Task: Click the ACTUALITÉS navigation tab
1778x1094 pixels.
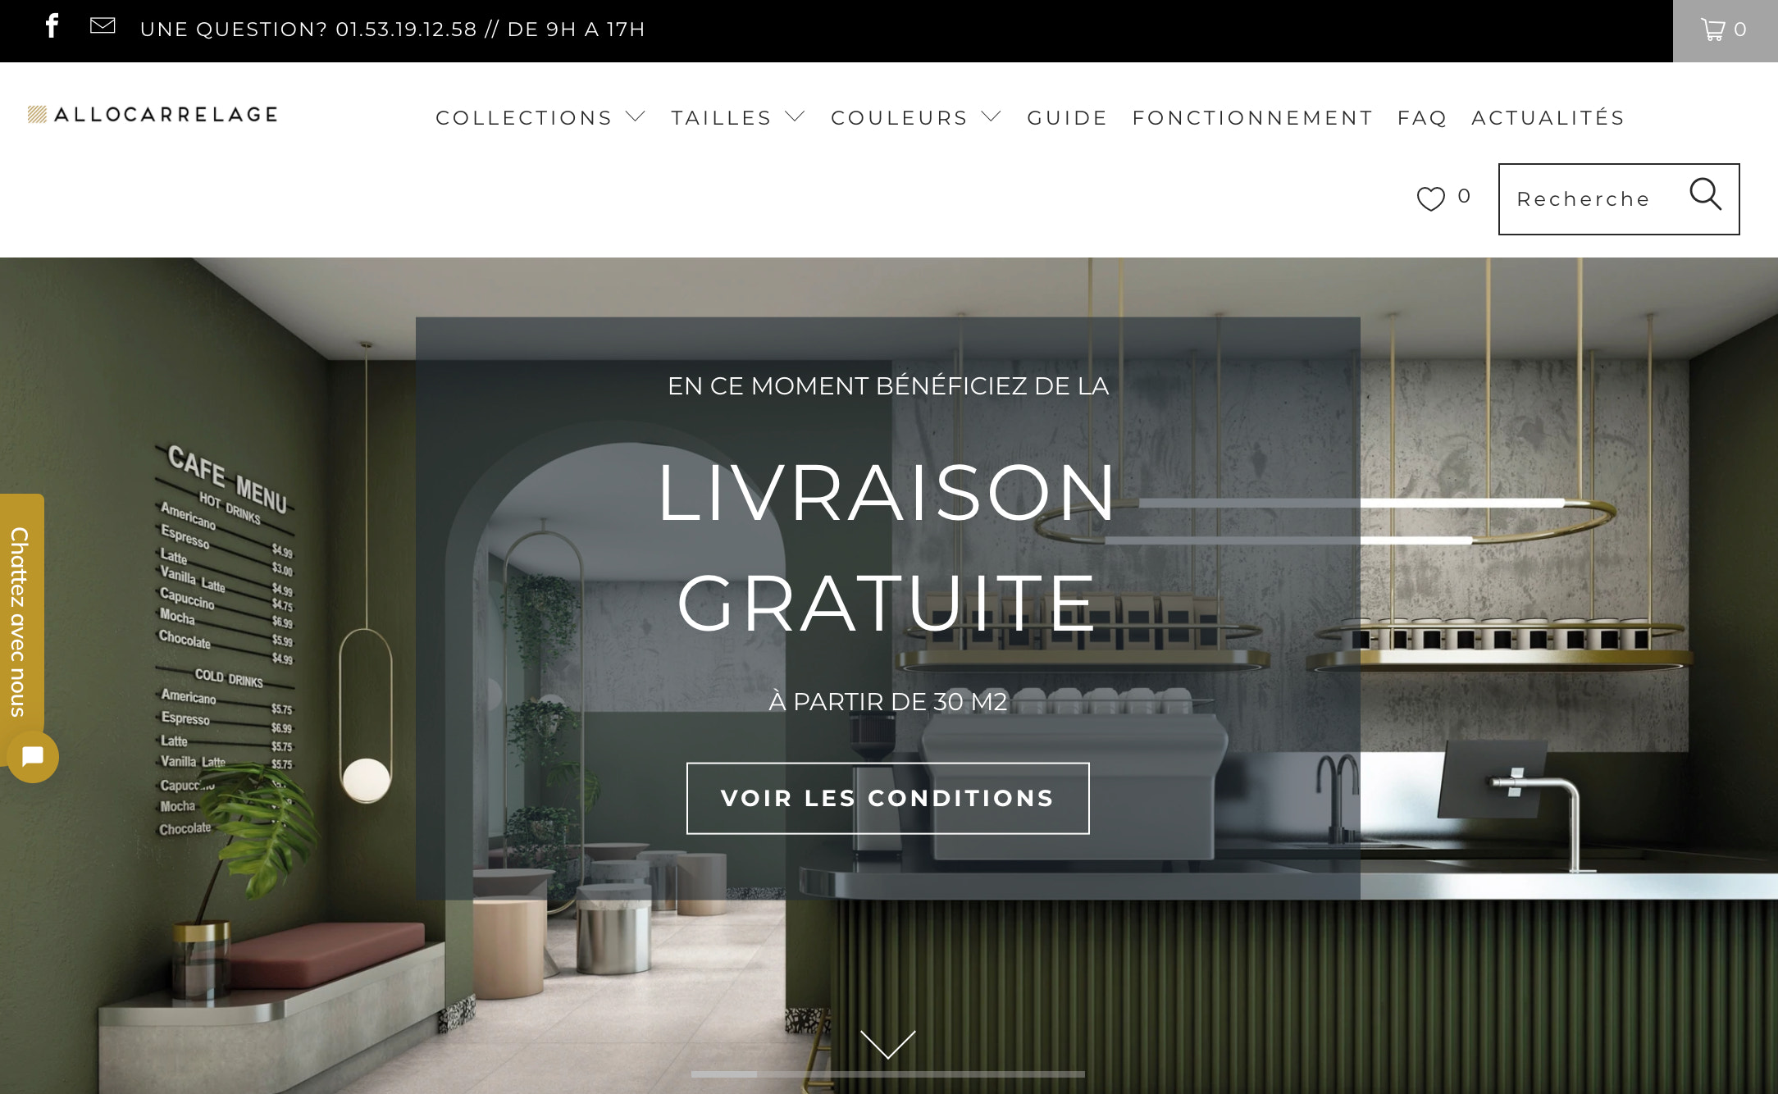Action: [1552, 116]
